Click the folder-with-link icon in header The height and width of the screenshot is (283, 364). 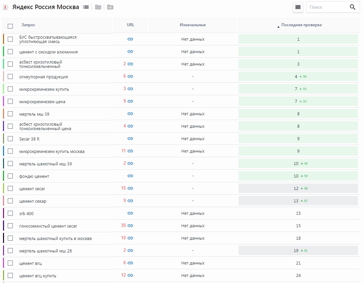[x=110, y=7]
